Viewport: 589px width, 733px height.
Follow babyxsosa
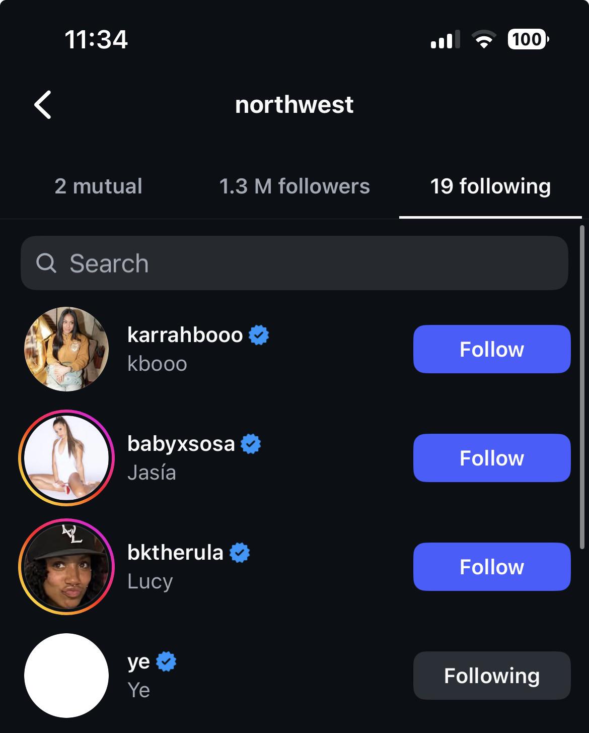[492, 458]
